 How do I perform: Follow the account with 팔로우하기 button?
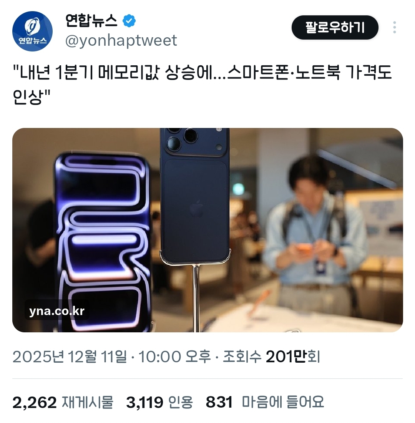point(335,28)
